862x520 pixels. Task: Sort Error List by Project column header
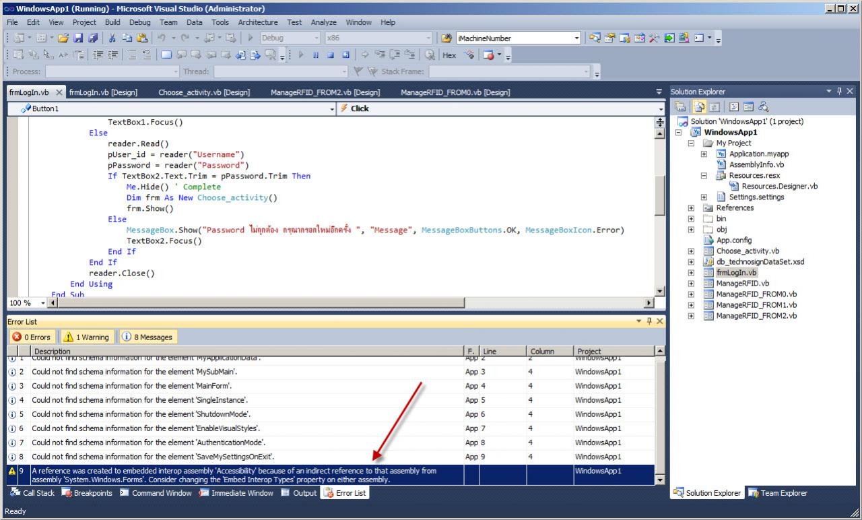point(614,351)
